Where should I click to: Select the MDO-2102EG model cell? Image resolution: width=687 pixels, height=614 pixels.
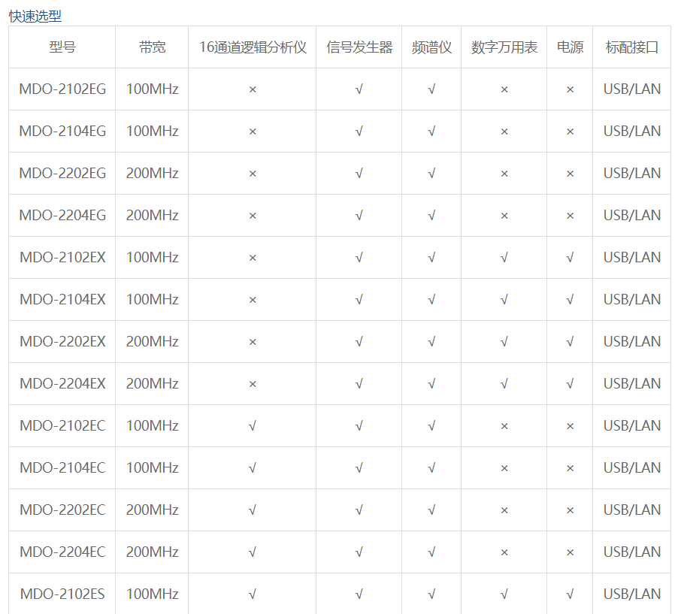[62, 89]
